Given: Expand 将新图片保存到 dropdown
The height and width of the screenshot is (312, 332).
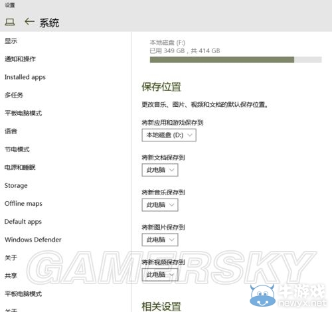Looking at the screenshot, I should (160, 240).
